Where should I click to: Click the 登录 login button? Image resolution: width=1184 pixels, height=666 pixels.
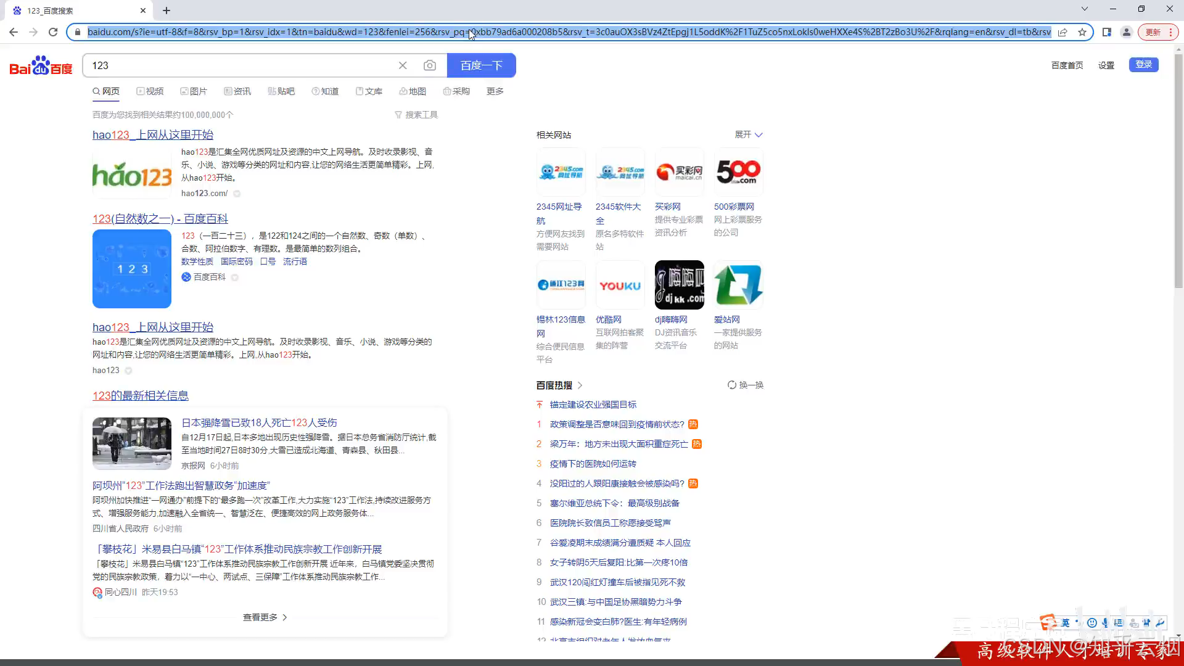coord(1143,65)
